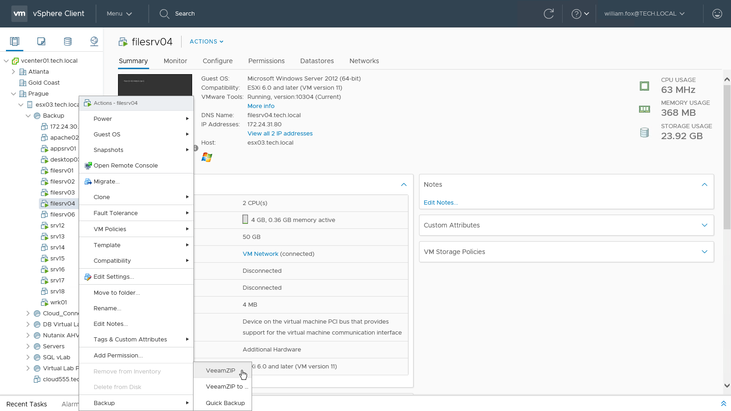Click the refresh icon in top bar
This screenshot has width=731, height=411.
[548, 14]
